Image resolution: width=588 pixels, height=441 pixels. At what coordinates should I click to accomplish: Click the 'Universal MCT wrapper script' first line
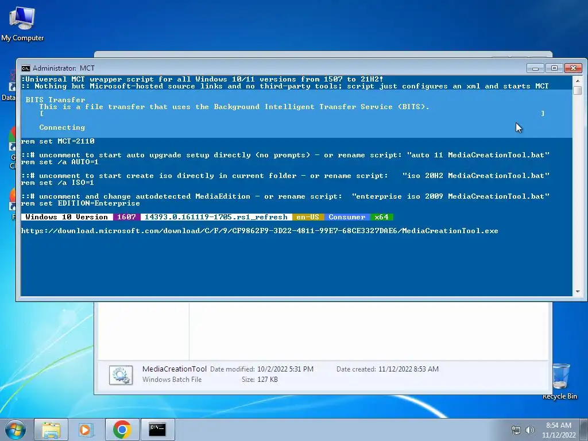[203, 79]
